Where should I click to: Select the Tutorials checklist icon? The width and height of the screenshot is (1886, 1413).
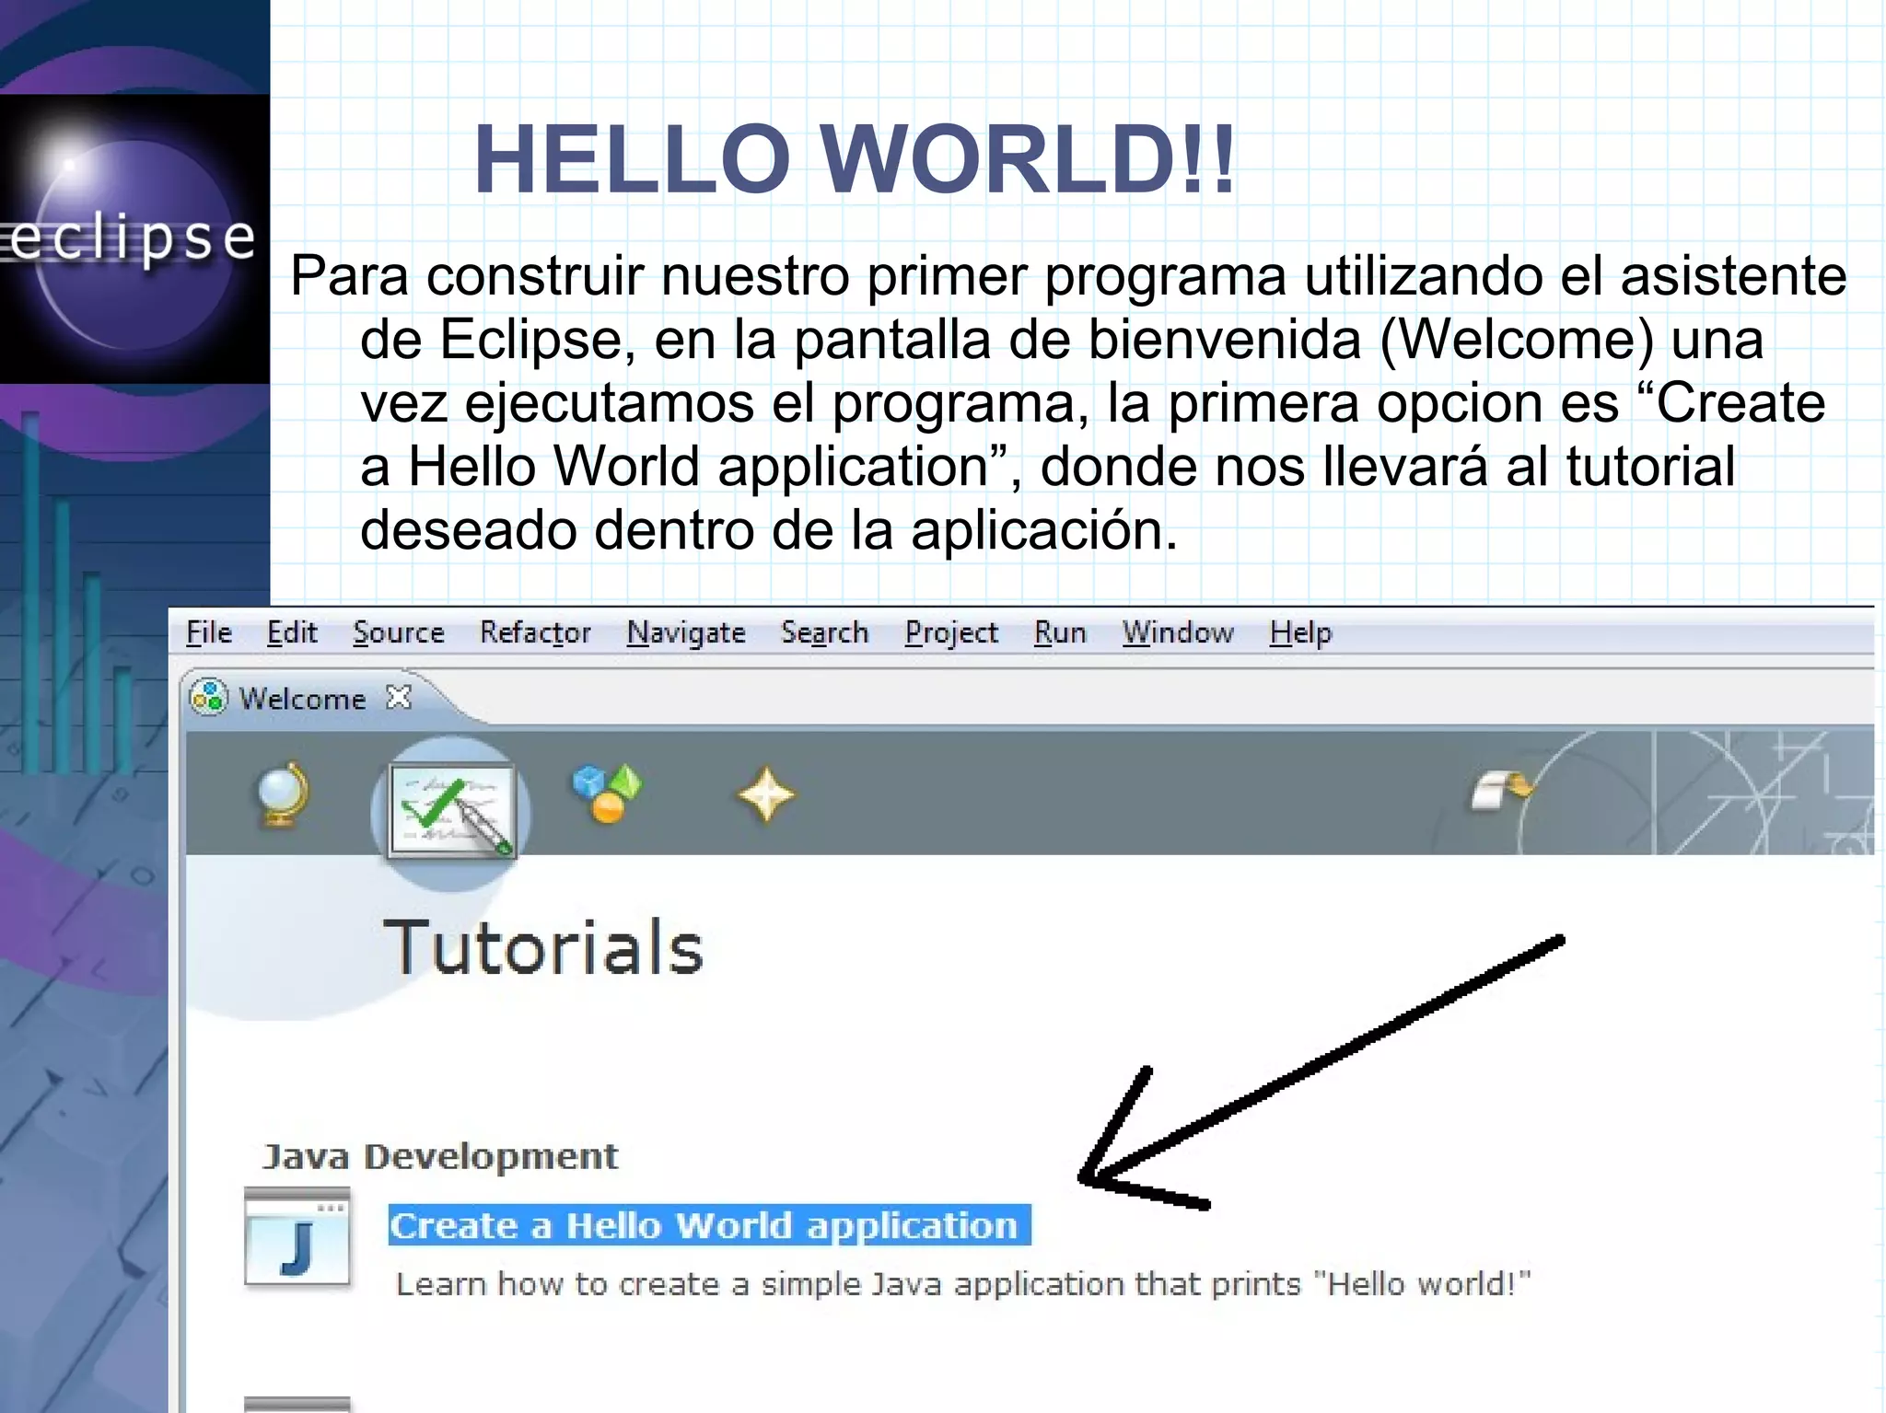click(x=450, y=811)
